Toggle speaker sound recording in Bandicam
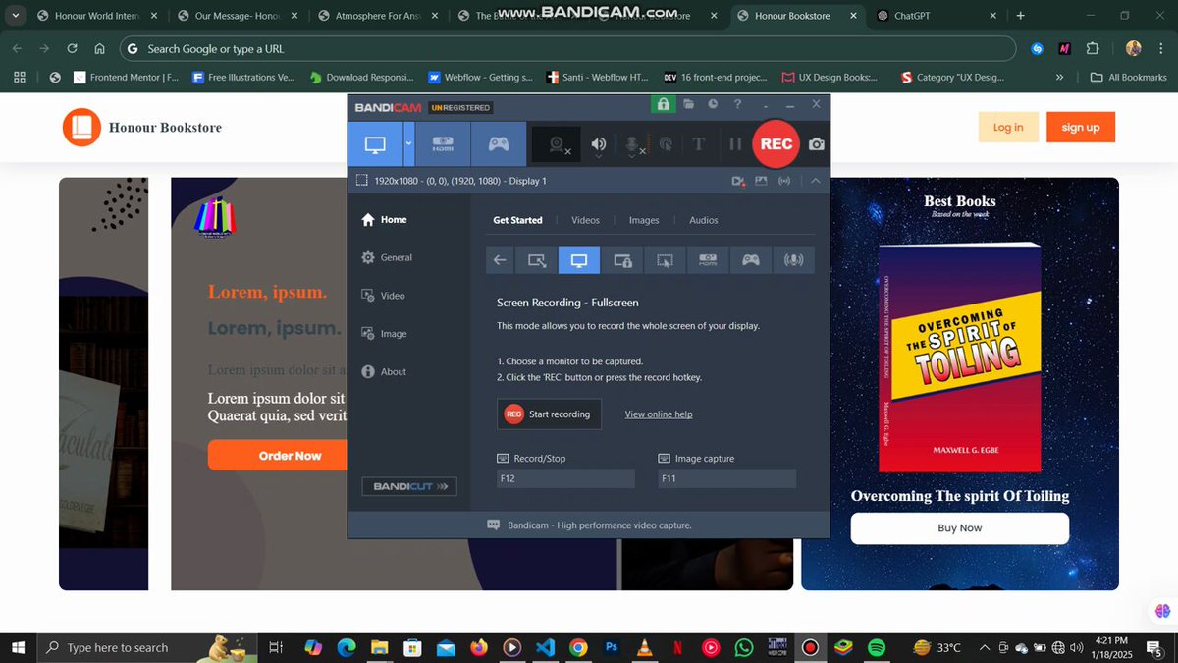The image size is (1178, 663). pyautogui.click(x=599, y=145)
